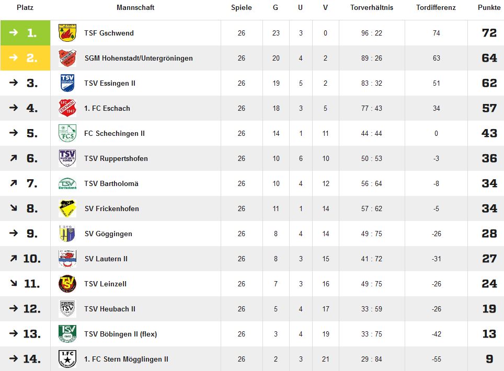The width and height of the screenshot is (504, 371).
Task: Open the SV Lautern II team link
Action: (x=106, y=259)
